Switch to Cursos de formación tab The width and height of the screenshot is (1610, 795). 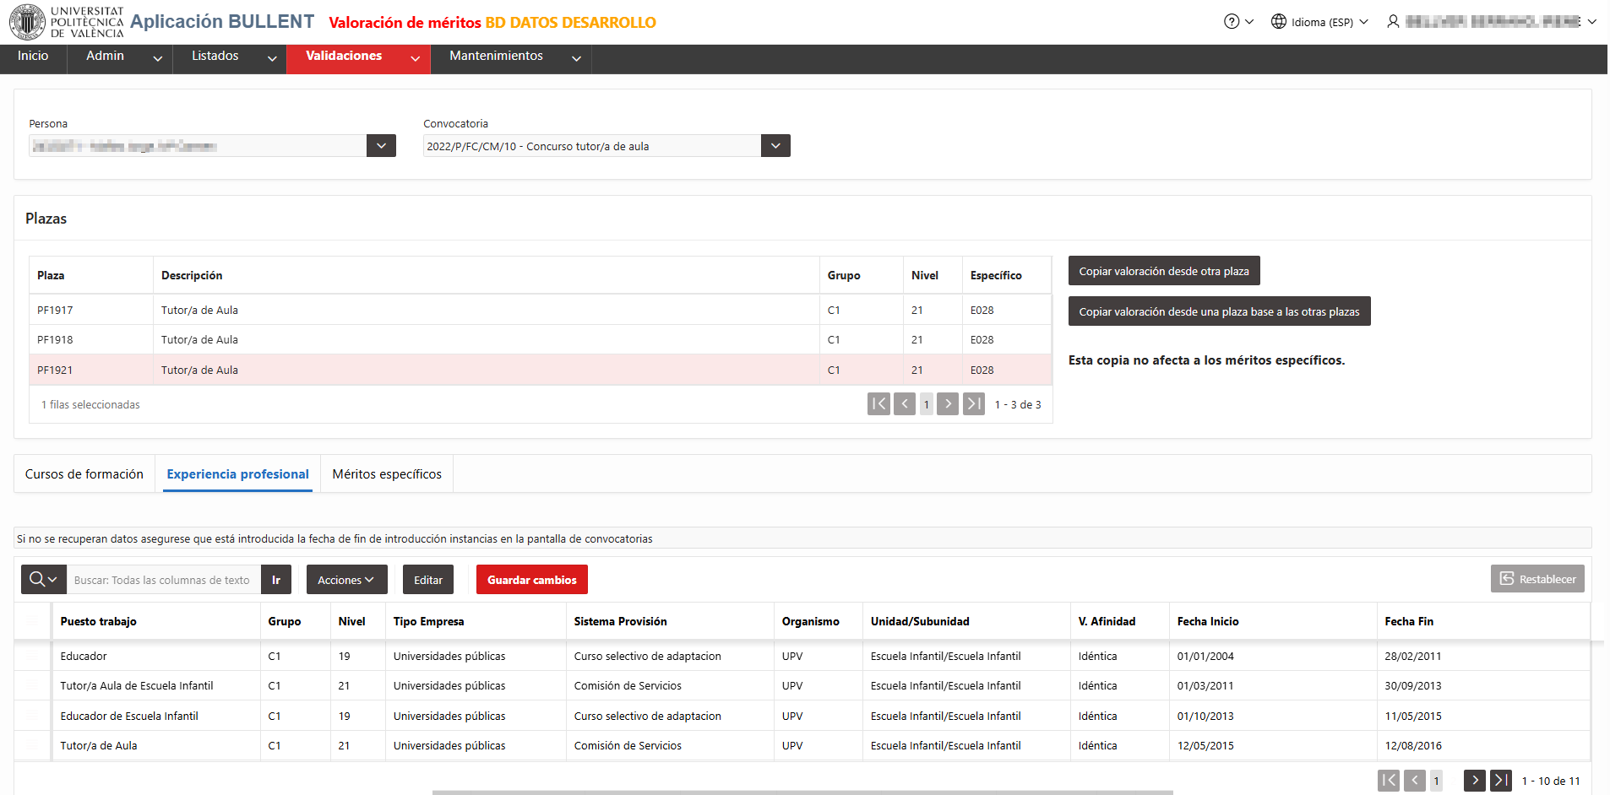[x=84, y=474]
